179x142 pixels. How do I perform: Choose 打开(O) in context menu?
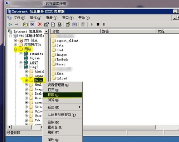[x=63, y=90]
